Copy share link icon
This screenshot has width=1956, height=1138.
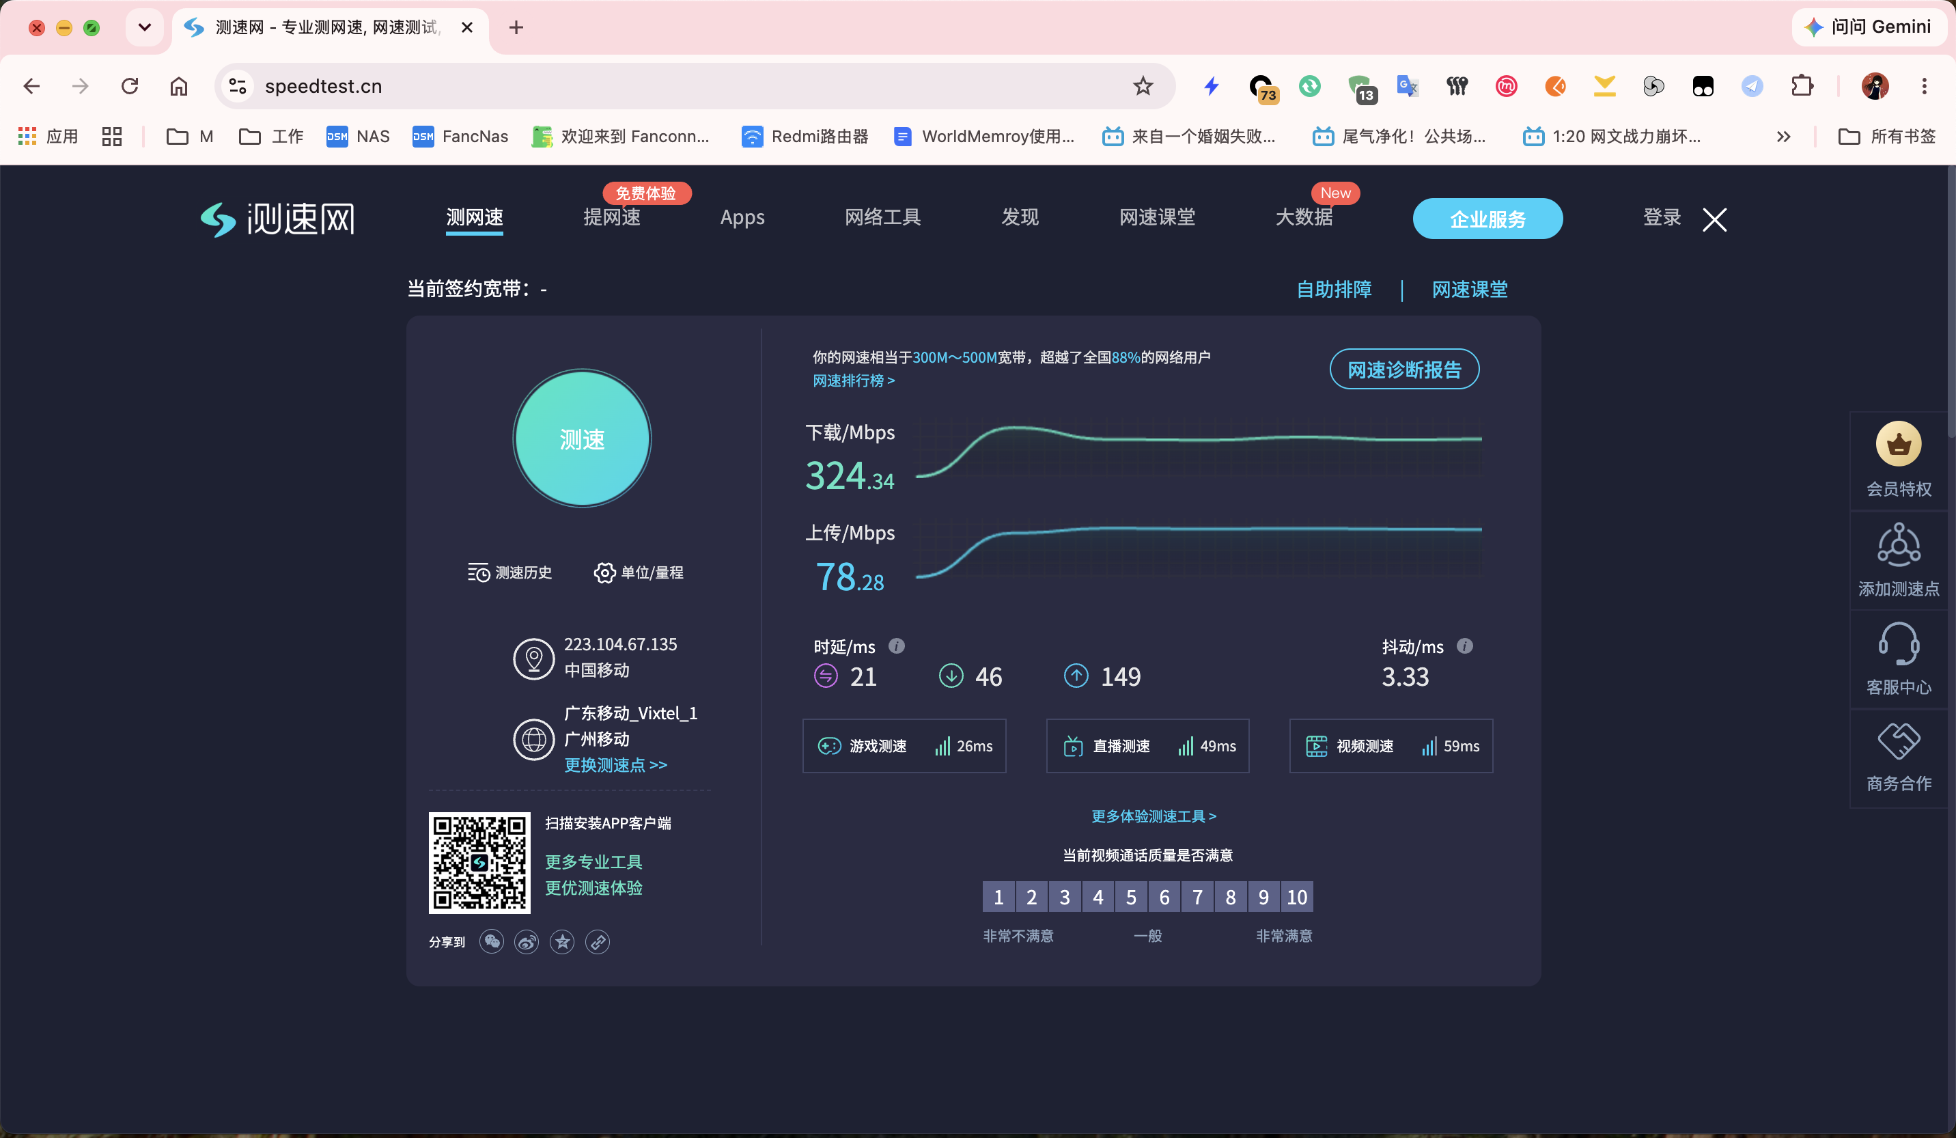tap(597, 941)
